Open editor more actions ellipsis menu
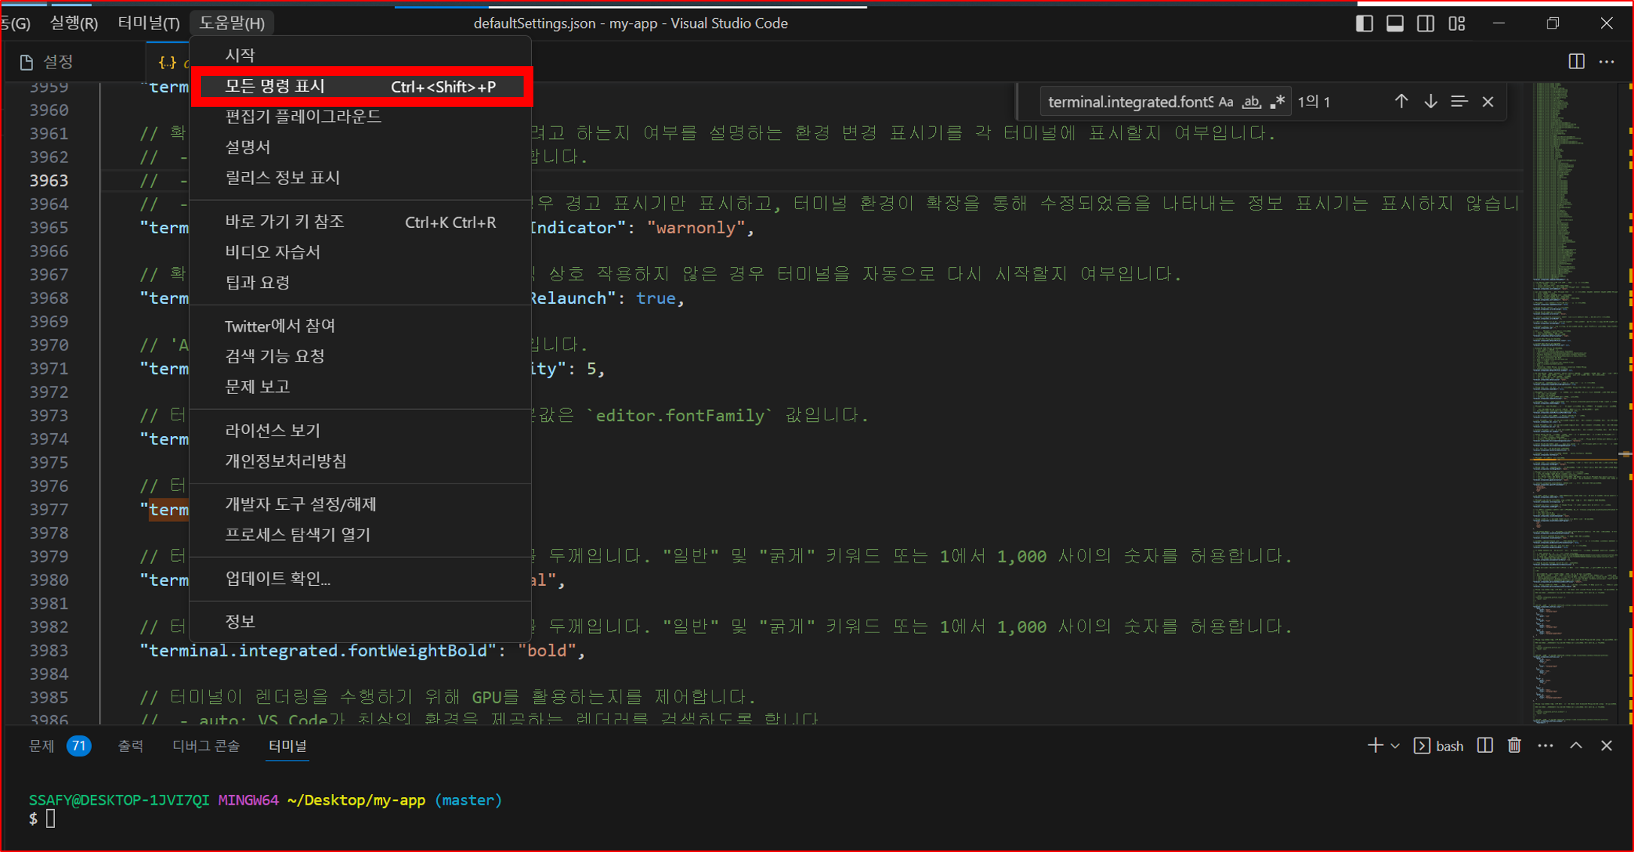Screen dimensions: 1634x852 tap(1607, 62)
